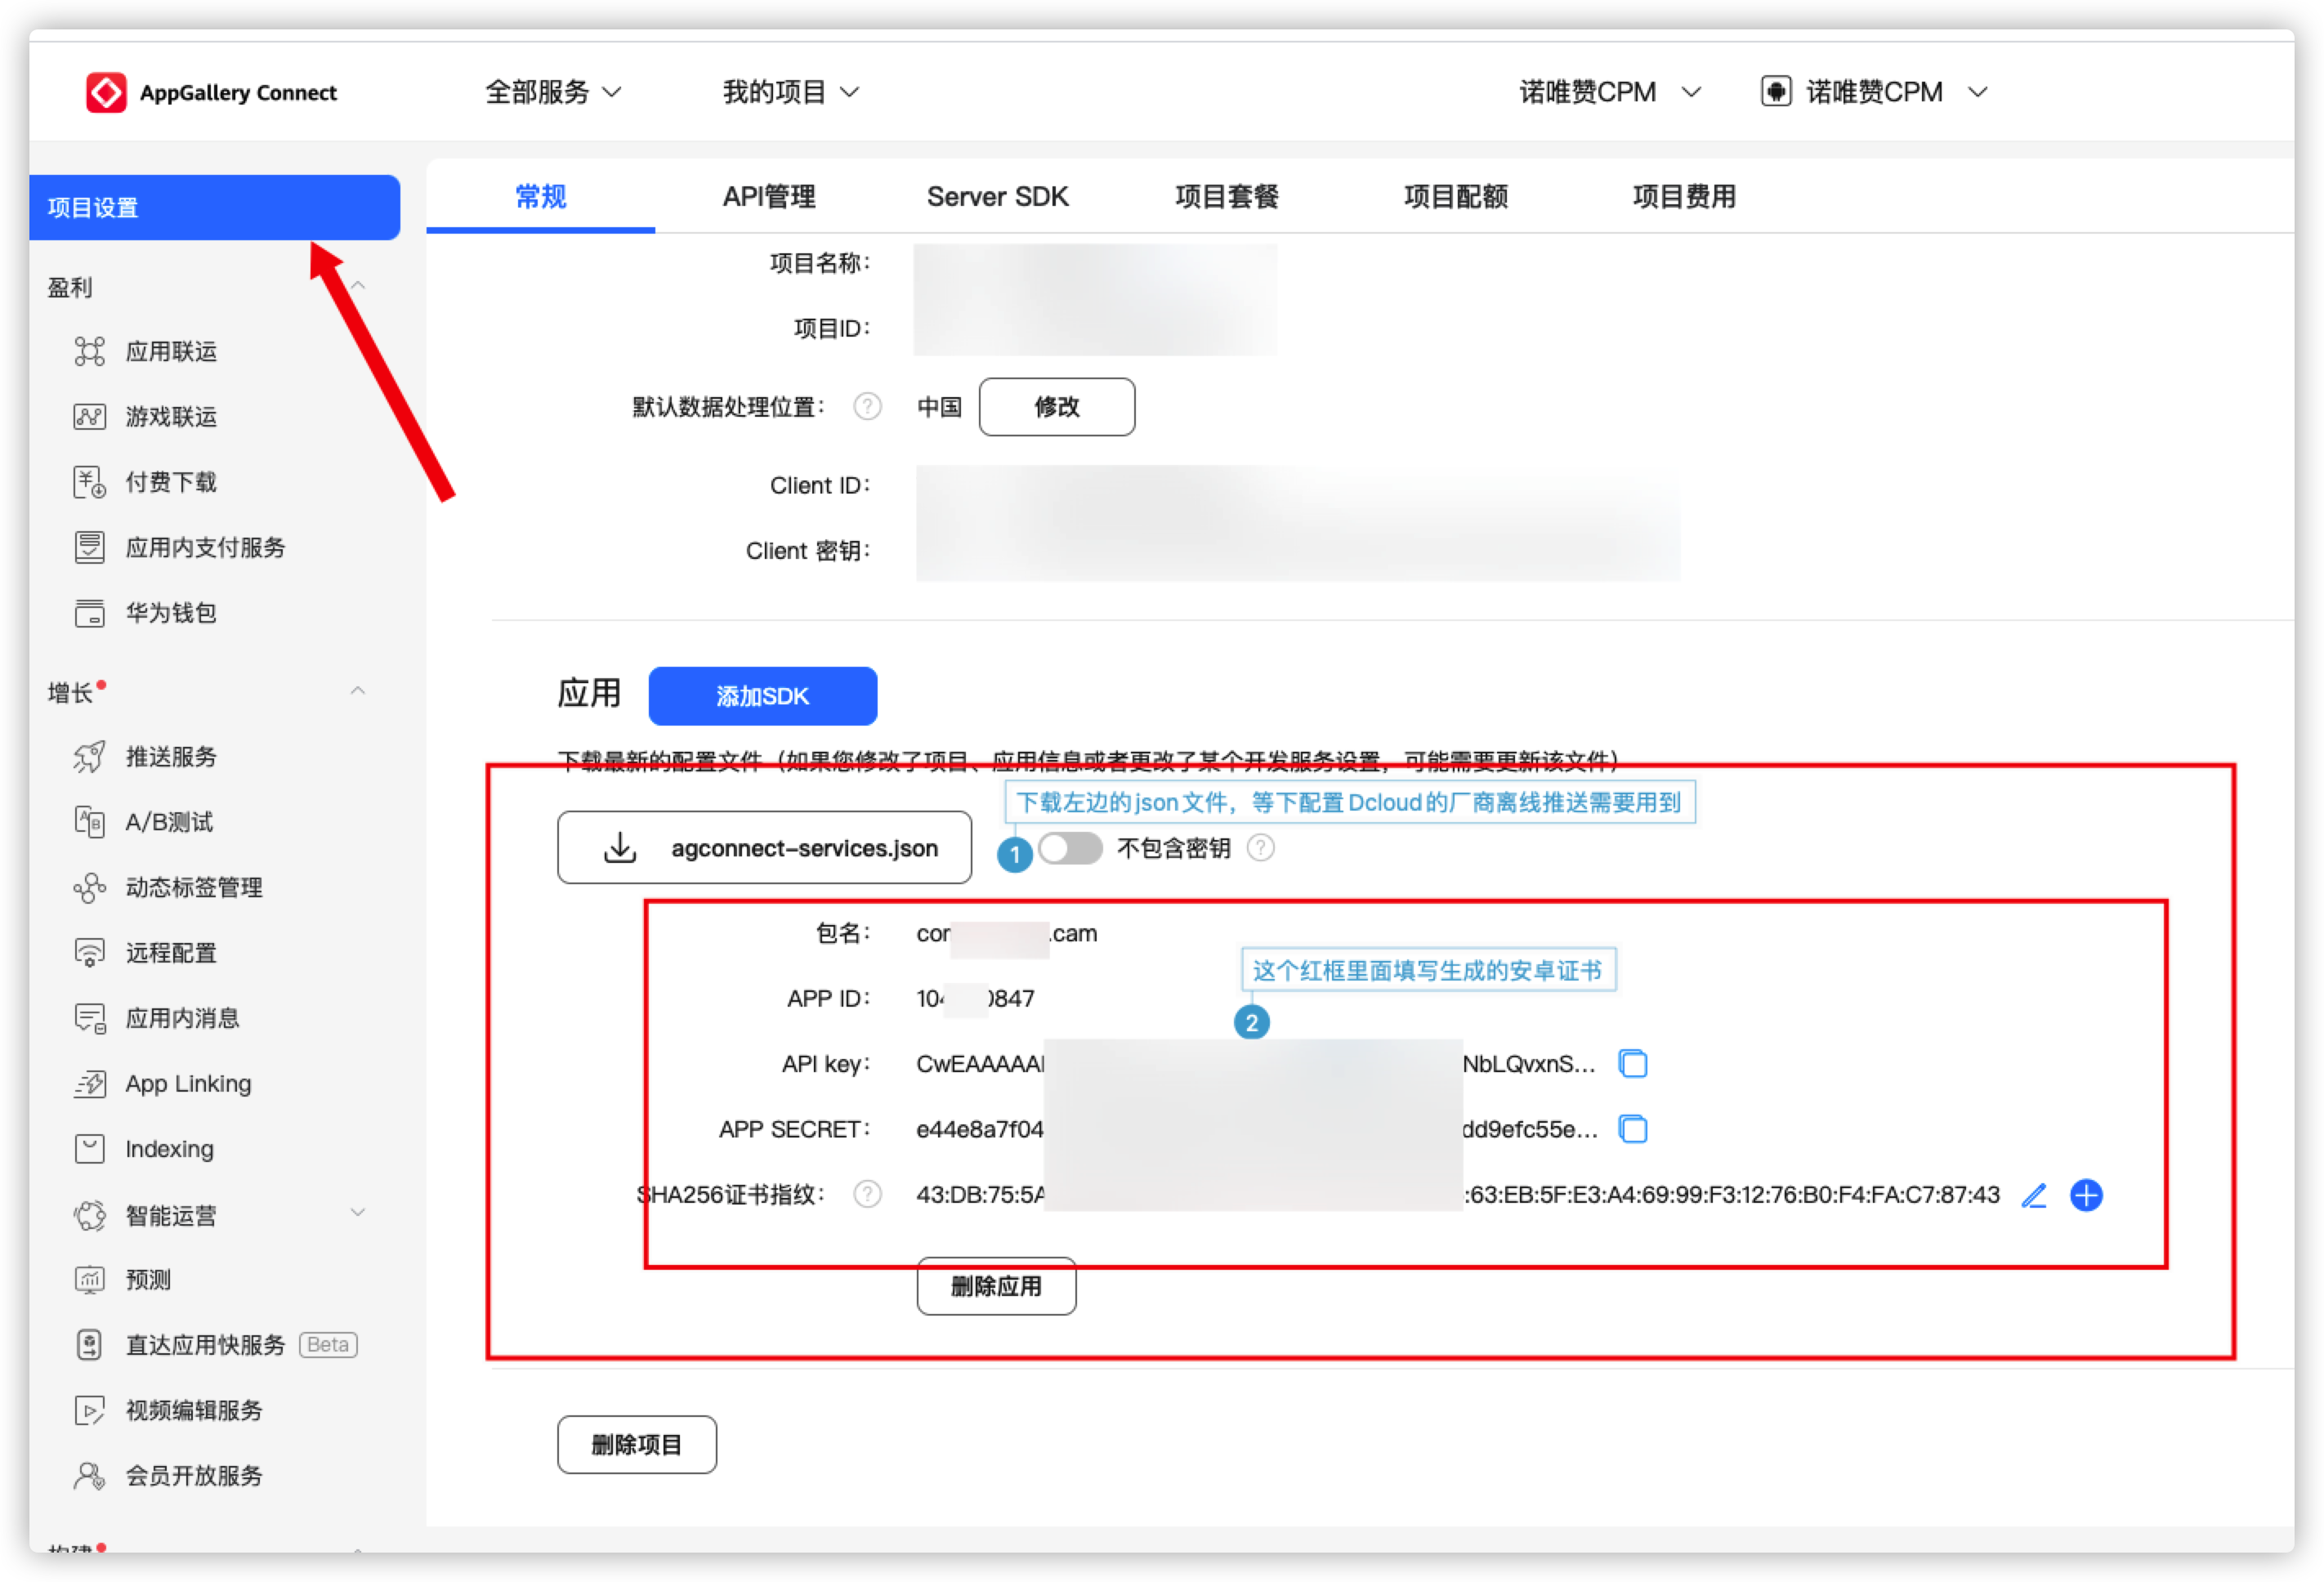Open 视频编辑服务 in the sidebar
The height and width of the screenshot is (1582, 2324).
coord(194,1410)
